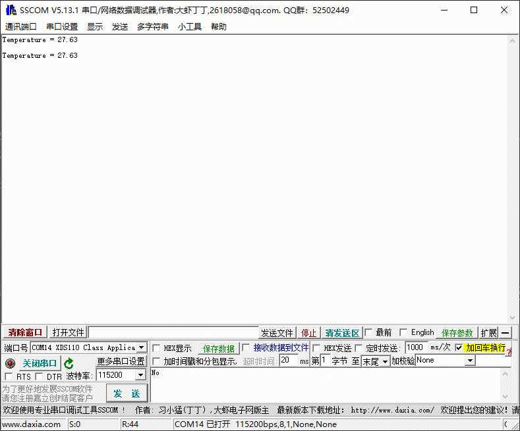Click the 第 1 字节 input field

325,360
